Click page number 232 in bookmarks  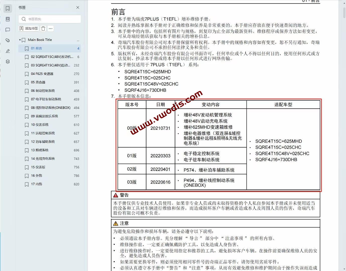[77, 65]
